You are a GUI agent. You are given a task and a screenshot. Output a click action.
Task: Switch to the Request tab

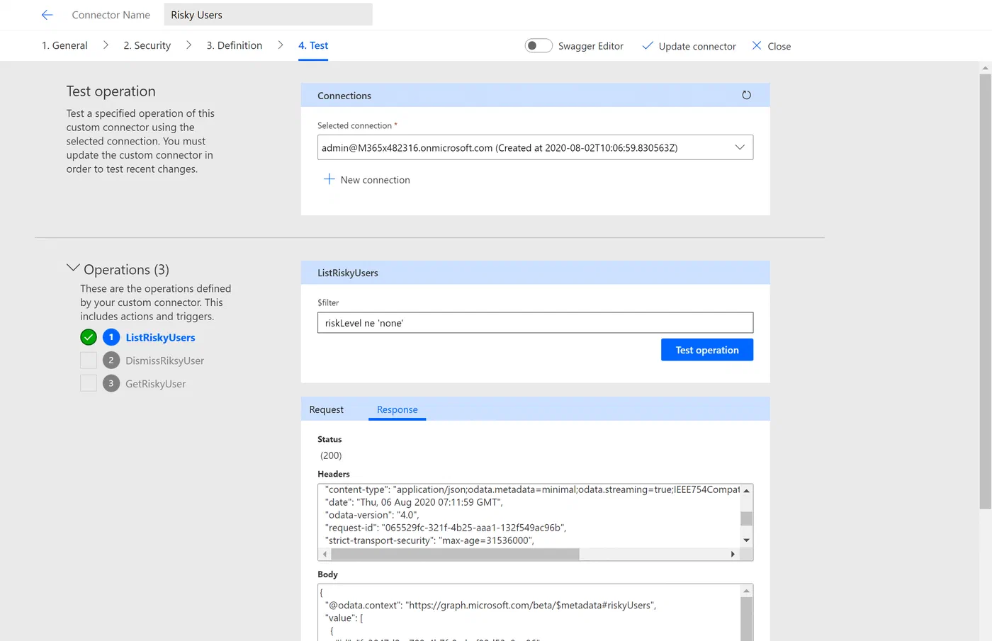click(x=326, y=409)
